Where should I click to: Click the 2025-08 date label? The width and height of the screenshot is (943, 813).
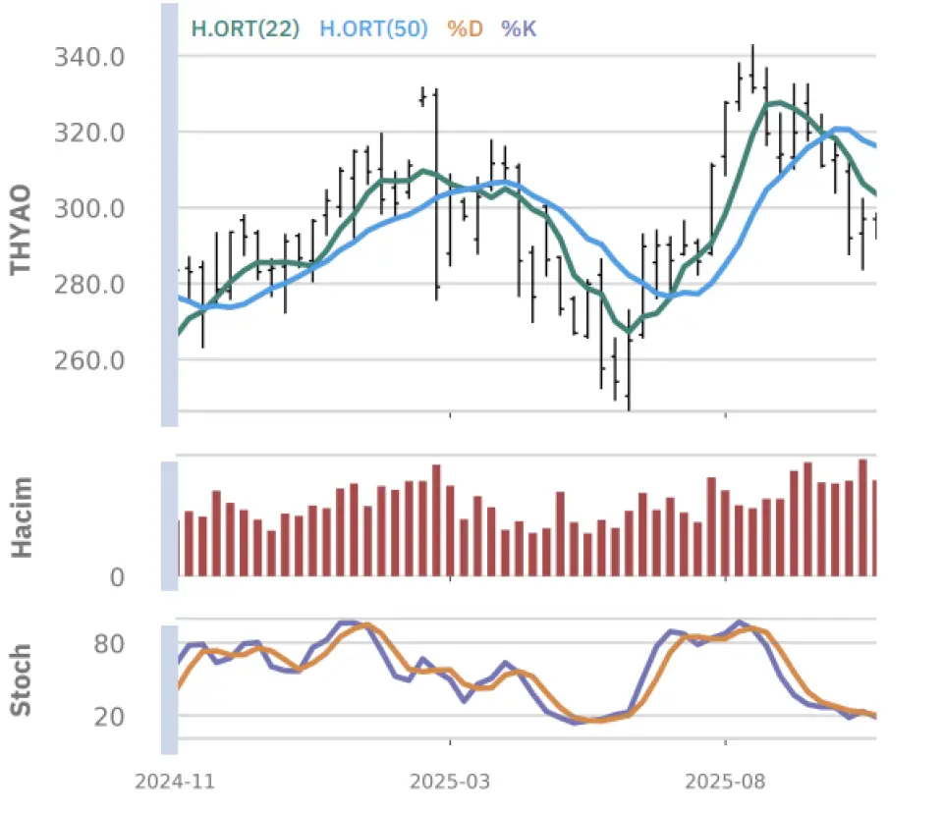(x=725, y=783)
